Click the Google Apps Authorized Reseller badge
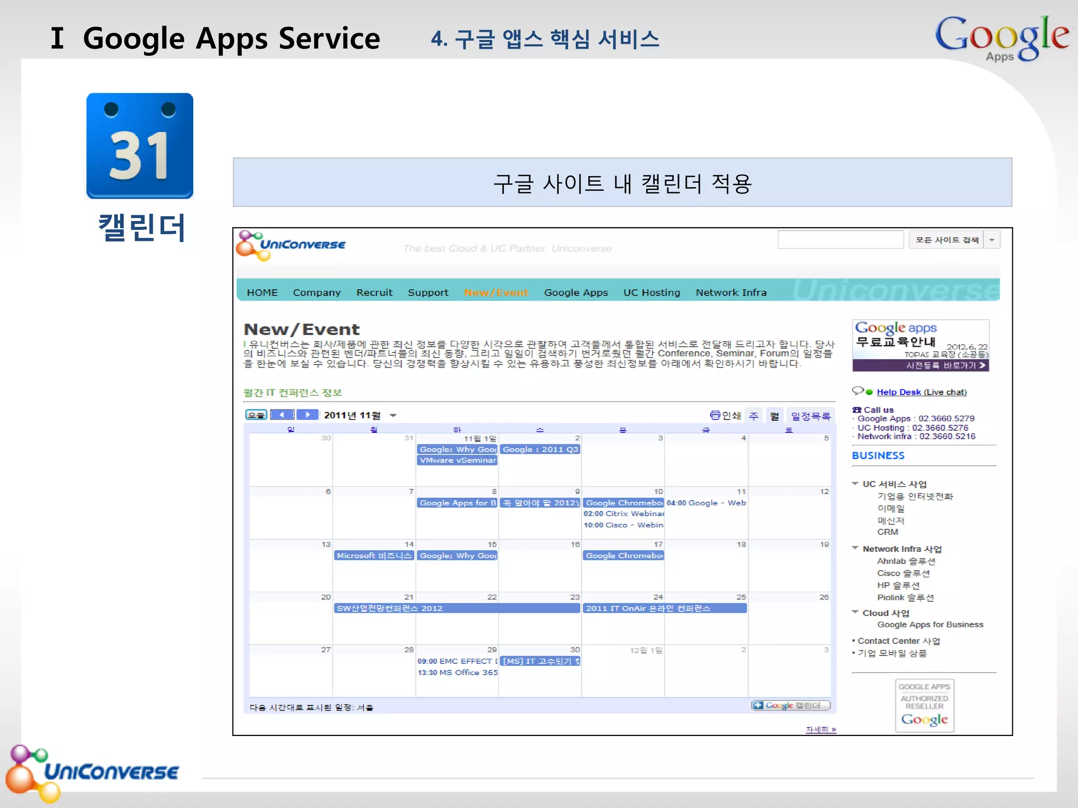The width and height of the screenshot is (1078, 808). [x=924, y=705]
